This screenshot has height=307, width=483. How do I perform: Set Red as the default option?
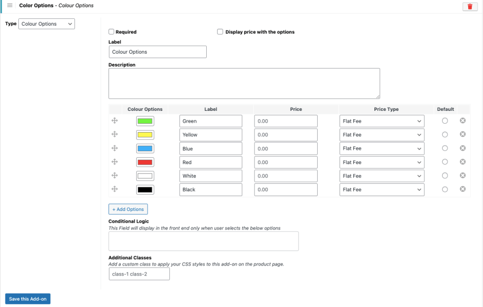pyautogui.click(x=445, y=162)
